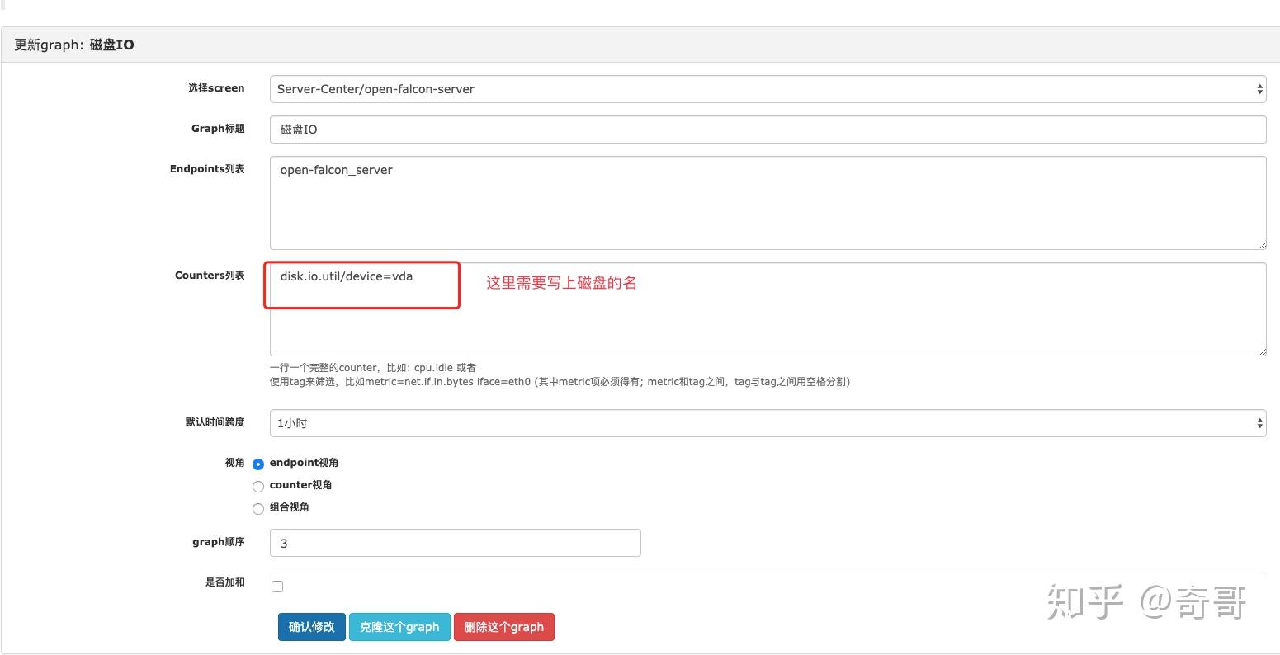The width and height of the screenshot is (1280, 655).
Task: Click the time span dropdown stepper arrows
Action: 1259,422
